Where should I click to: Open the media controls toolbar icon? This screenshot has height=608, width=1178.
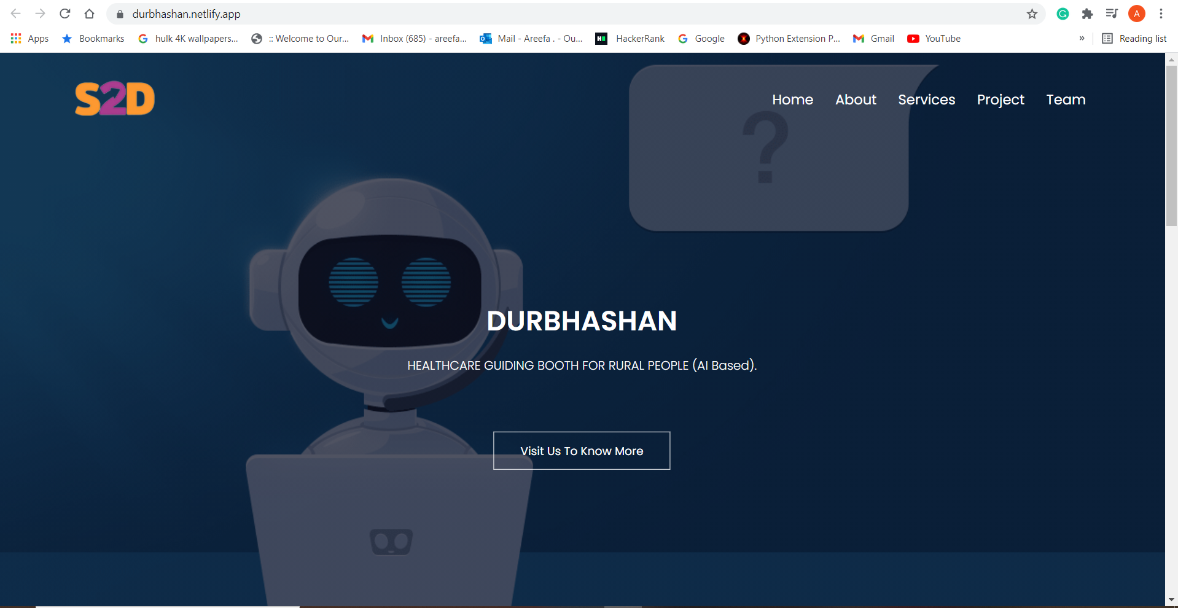[x=1112, y=14]
